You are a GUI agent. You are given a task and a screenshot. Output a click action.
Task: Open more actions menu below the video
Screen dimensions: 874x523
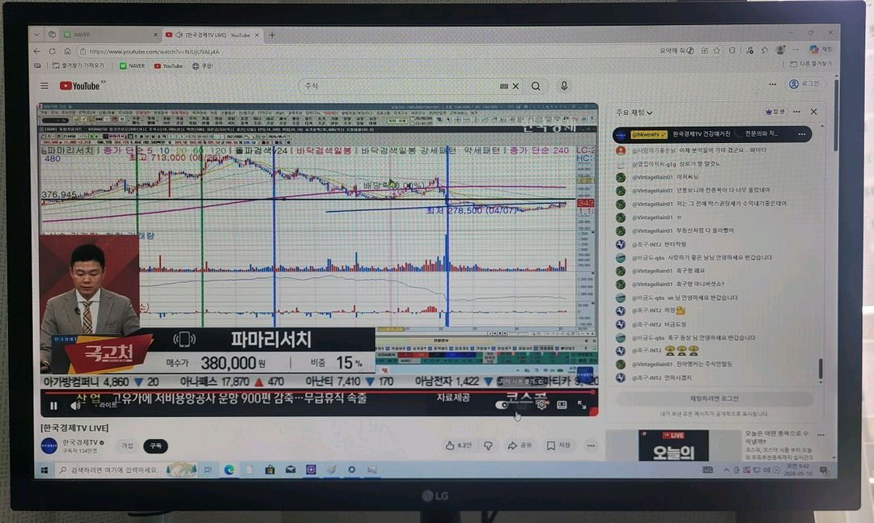591,445
